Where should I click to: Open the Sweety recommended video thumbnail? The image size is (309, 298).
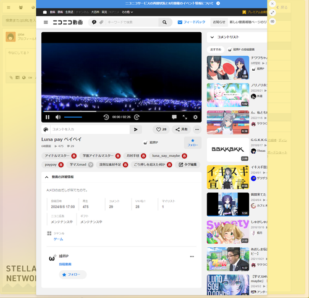tap(228, 232)
